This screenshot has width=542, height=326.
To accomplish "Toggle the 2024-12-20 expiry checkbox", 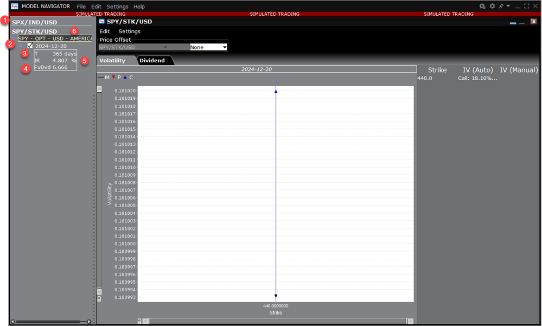I will [x=30, y=45].
